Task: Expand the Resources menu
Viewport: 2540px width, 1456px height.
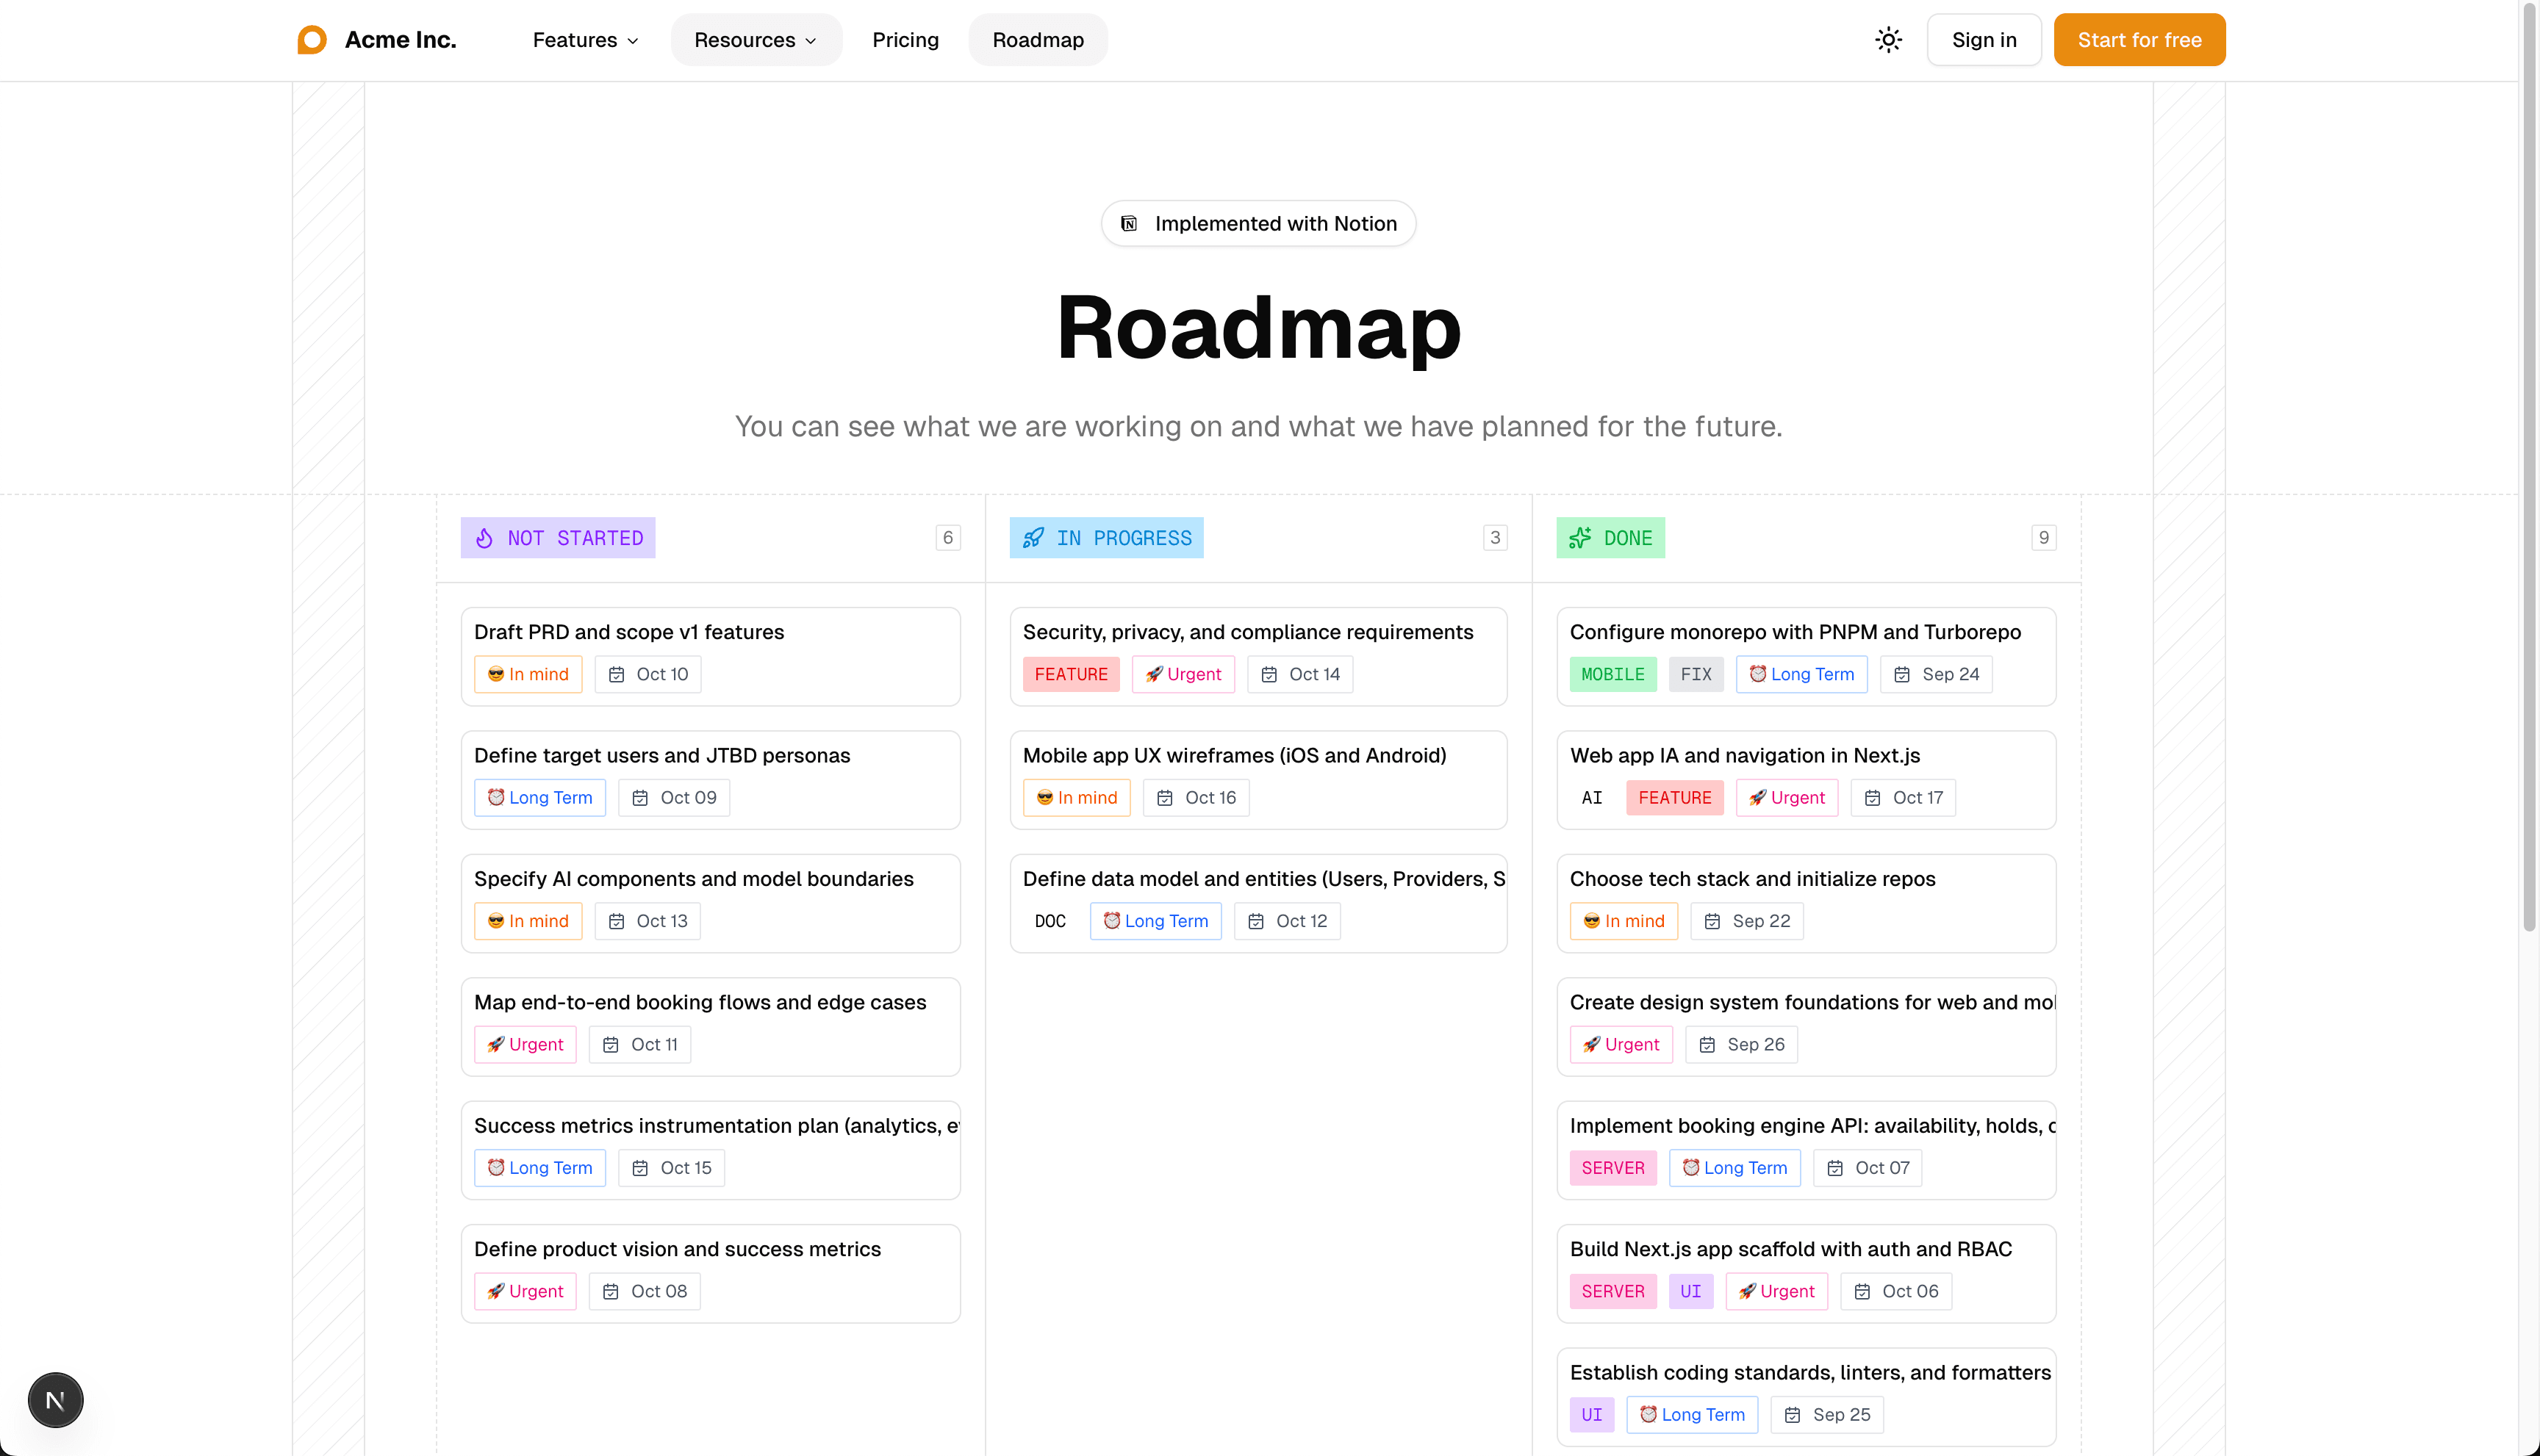Action: tap(756, 40)
